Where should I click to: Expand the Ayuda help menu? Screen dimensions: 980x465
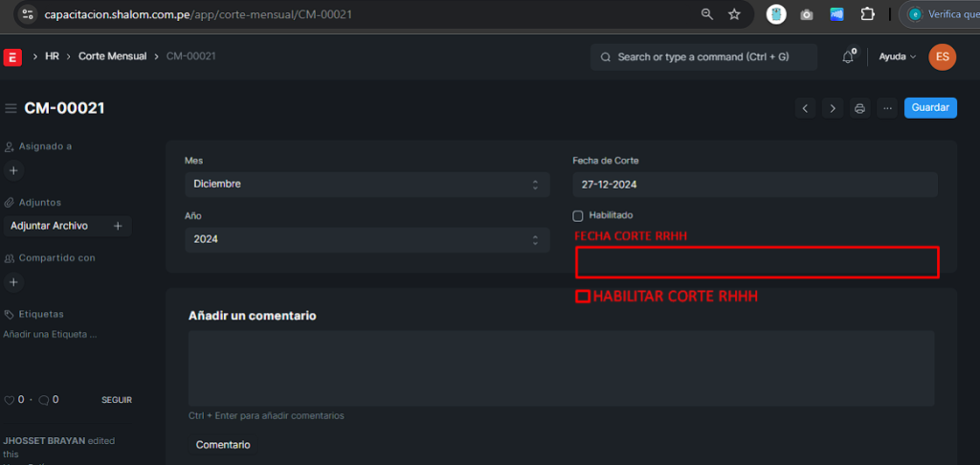click(x=898, y=56)
